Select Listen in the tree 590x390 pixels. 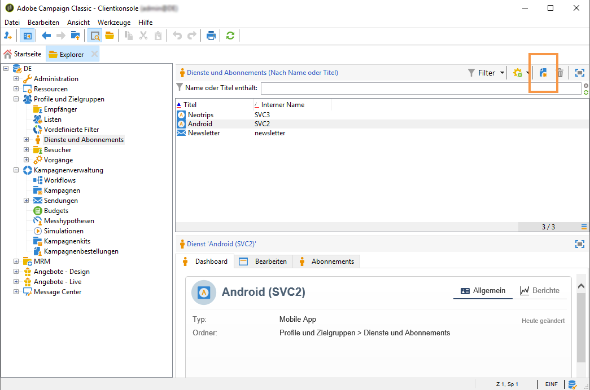tap(53, 119)
